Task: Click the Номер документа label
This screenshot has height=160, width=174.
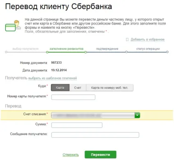Action: coord(34,63)
